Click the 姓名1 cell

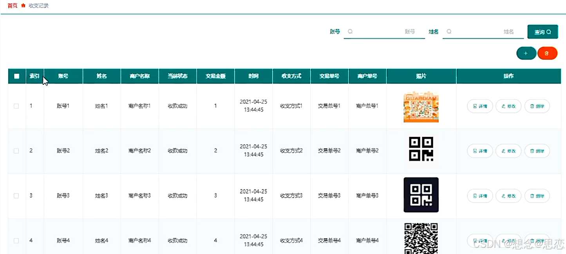[101, 106]
